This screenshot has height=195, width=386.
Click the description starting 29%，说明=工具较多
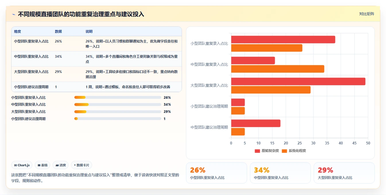pyautogui.click(x=131, y=74)
